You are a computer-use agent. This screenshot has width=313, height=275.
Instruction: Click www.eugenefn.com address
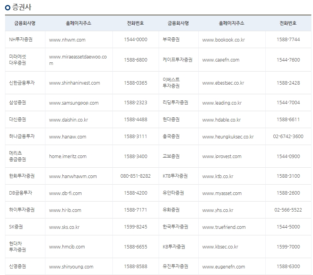[224, 267]
